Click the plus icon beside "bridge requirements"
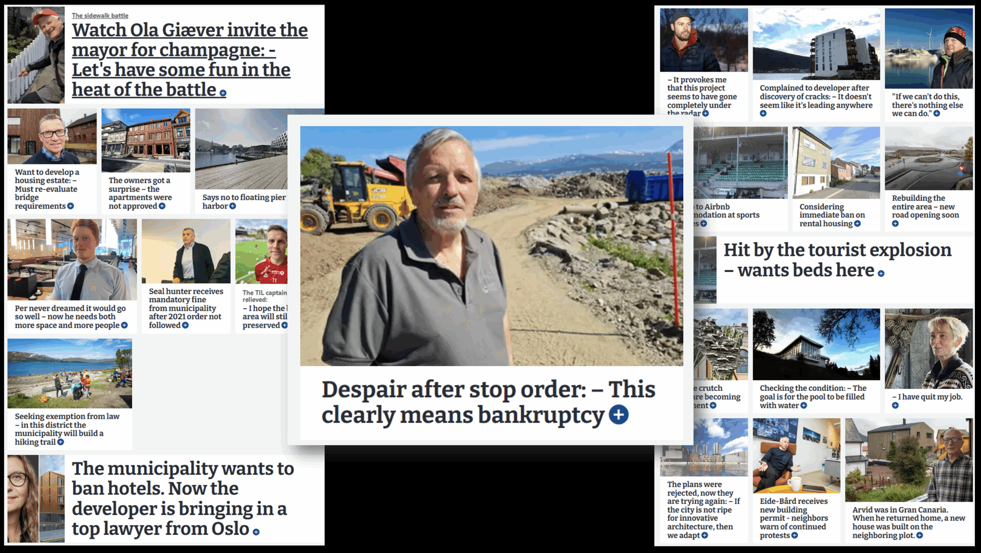The width and height of the screenshot is (981, 553). tap(71, 206)
